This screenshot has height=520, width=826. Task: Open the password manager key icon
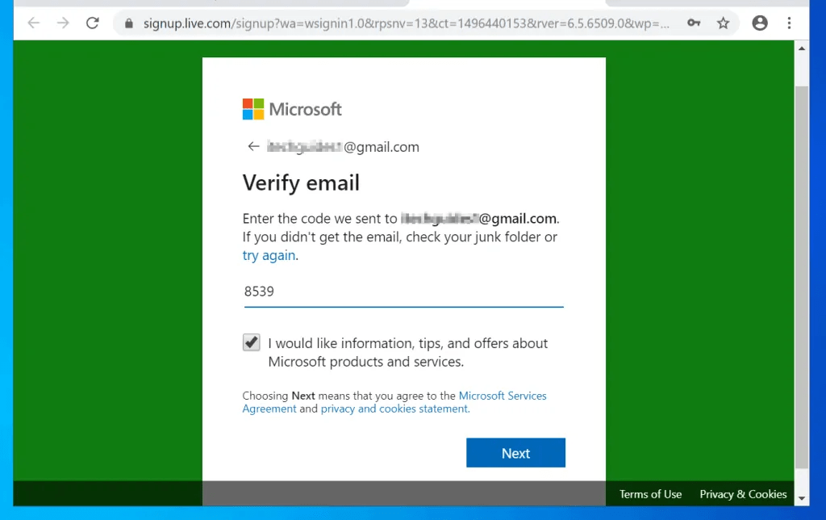click(694, 23)
